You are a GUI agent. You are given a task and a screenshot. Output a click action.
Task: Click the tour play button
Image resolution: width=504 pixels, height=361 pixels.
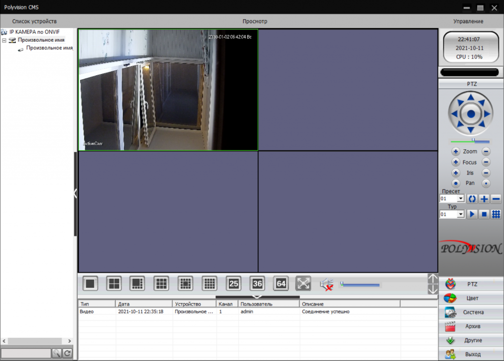point(472,214)
